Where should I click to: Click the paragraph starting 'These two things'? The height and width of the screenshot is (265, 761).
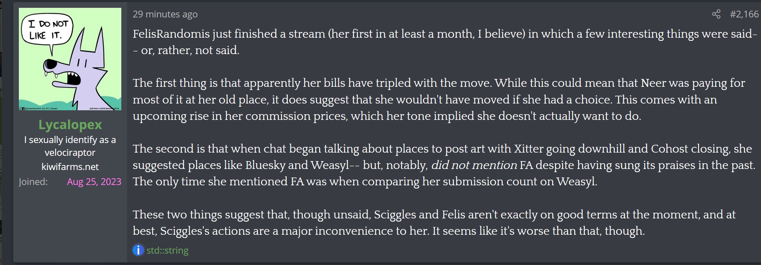434,223
